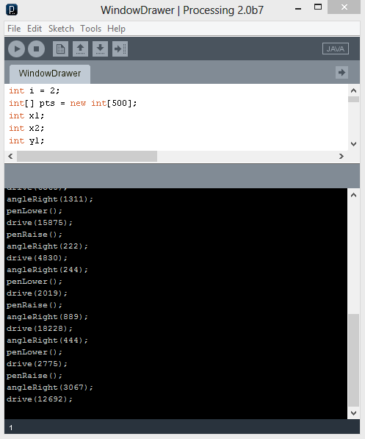Click the Processing app icon in the title bar

[12, 10]
